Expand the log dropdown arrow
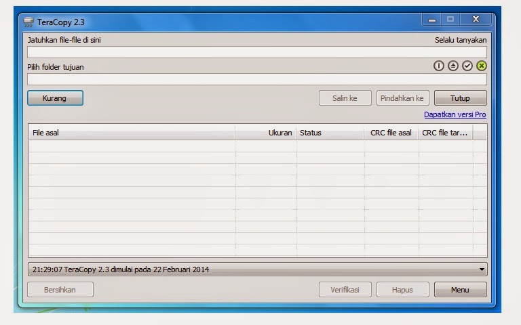Image resolution: width=521 pixels, height=325 pixels. coord(482,269)
